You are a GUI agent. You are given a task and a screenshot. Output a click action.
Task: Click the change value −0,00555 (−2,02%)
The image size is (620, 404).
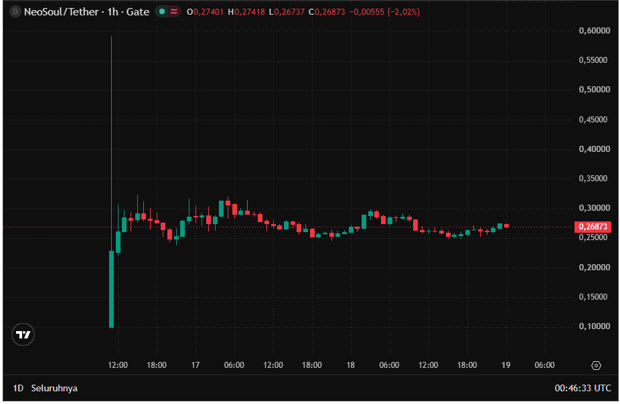(x=384, y=12)
